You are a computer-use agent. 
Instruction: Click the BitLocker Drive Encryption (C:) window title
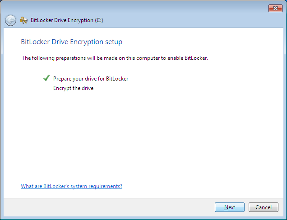pyautogui.click(x=67, y=20)
